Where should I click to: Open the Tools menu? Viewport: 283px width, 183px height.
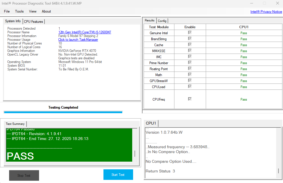tap(19, 11)
